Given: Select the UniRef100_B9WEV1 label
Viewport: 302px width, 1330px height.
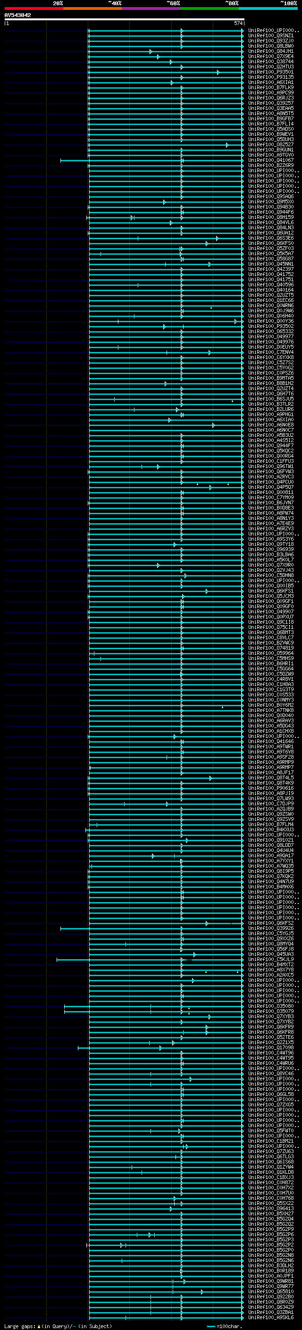Looking at the screenshot, I should [x=270, y=134].
